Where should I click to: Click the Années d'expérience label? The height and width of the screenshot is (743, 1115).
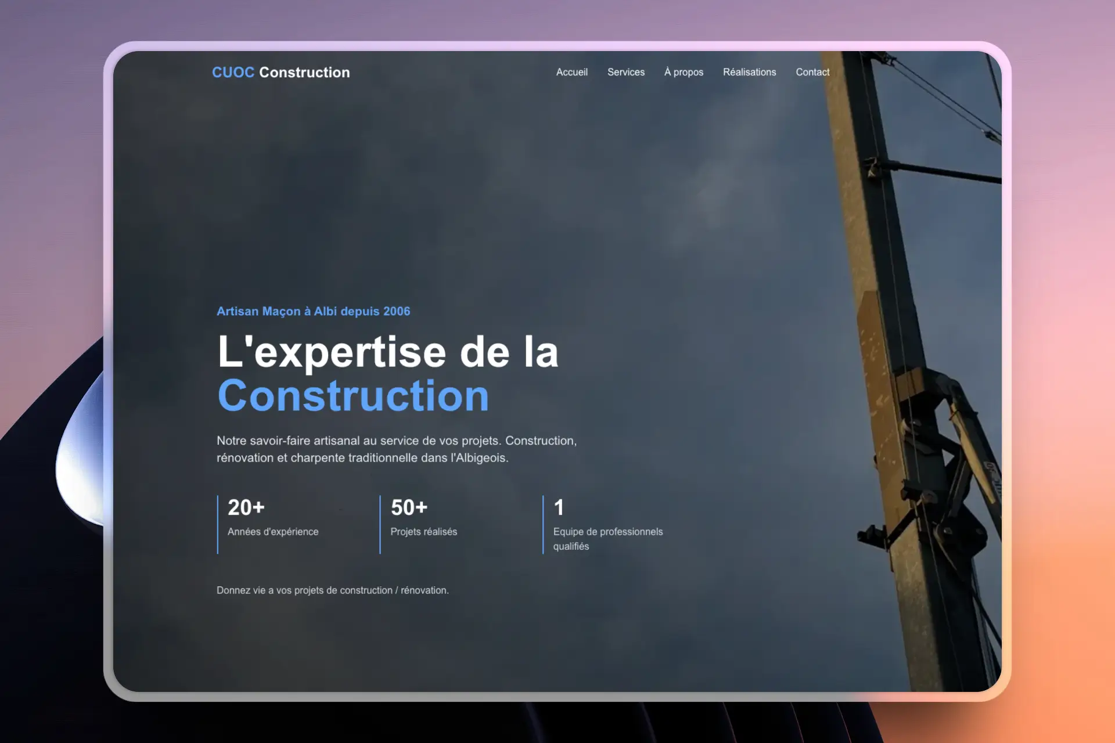(273, 532)
